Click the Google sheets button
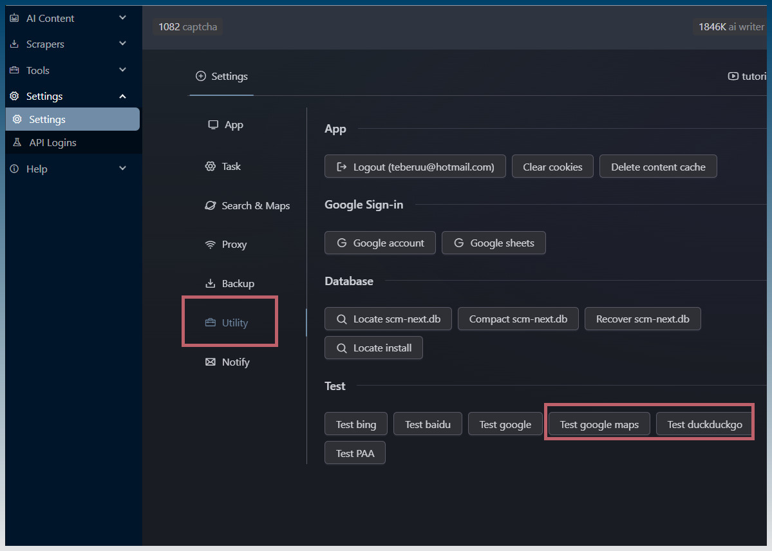Viewport: 772px width, 551px height. click(x=493, y=243)
